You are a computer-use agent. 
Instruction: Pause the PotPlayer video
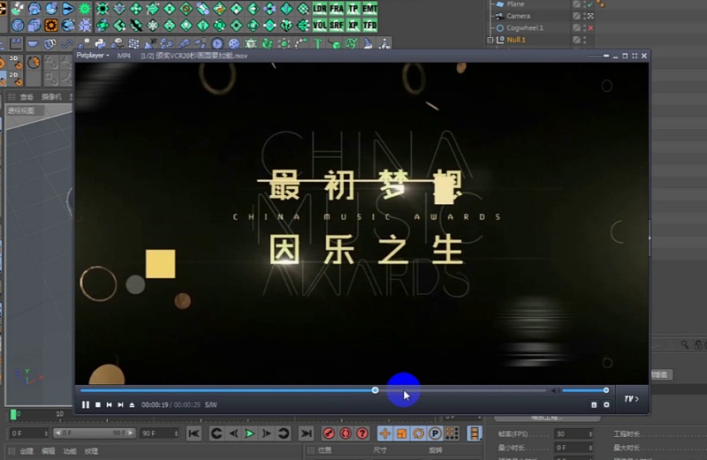pyautogui.click(x=85, y=404)
